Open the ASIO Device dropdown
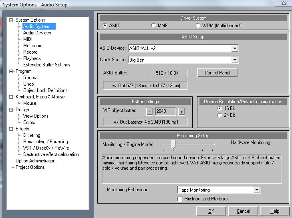This screenshot has width=292, height=218. (235, 48)
